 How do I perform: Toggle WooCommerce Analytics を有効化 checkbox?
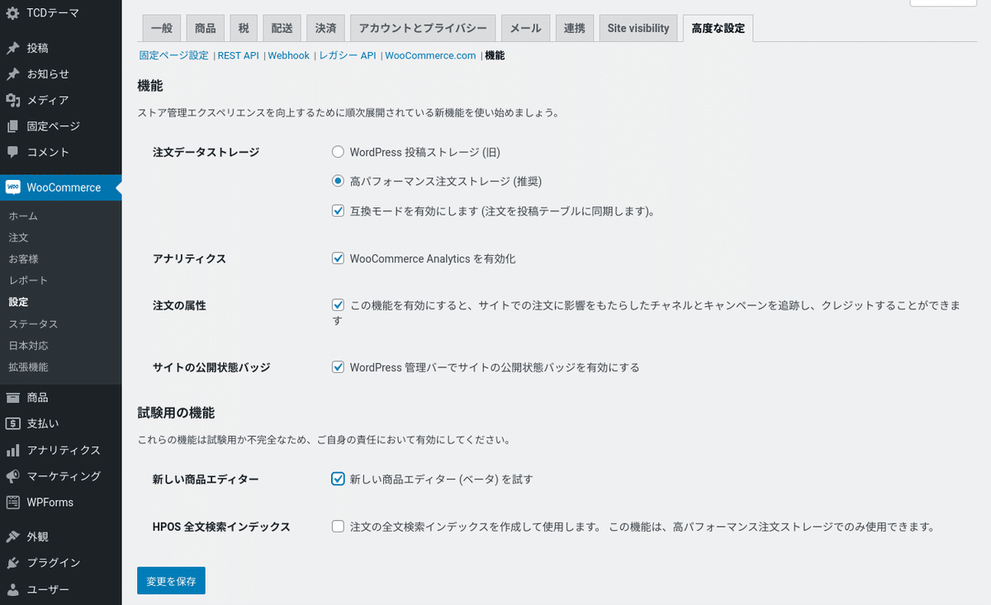click(338, 258)
